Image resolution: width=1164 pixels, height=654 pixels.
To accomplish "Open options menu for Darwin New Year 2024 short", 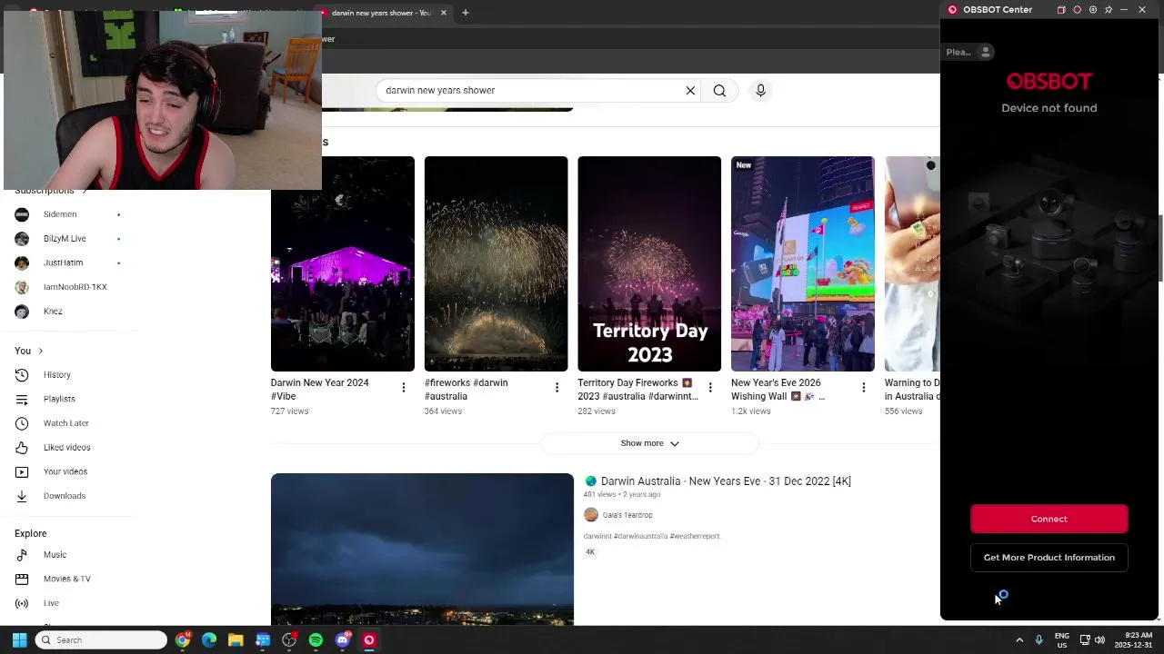I will point(404,388).
